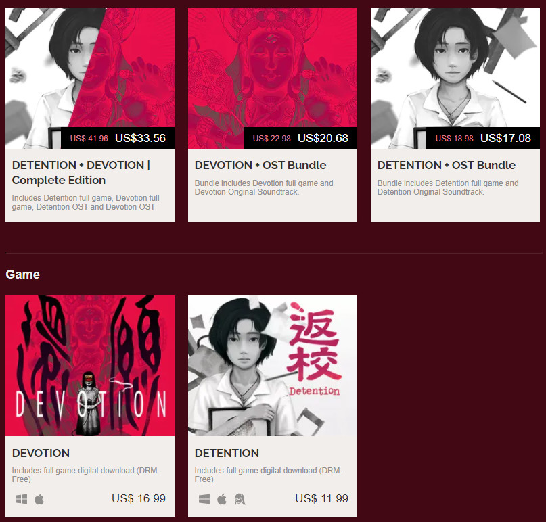Click the Windows icon under DEVOTION

[x=22, y=500]
